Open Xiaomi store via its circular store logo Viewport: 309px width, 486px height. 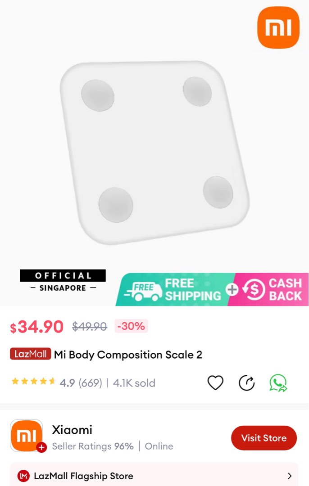[x=26, y=436]
